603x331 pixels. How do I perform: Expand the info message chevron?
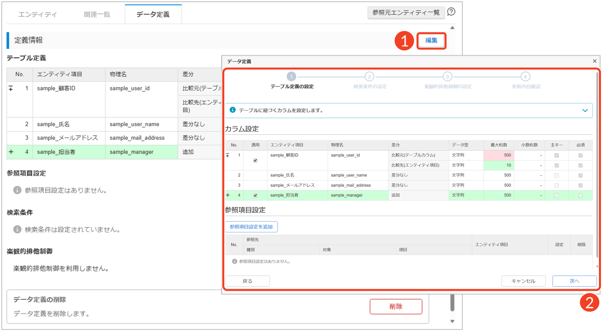tap(585, 110)
